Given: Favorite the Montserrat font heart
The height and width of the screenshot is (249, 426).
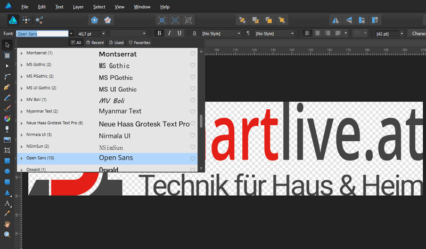Looking at the screenshot, I should click(193, 54).
